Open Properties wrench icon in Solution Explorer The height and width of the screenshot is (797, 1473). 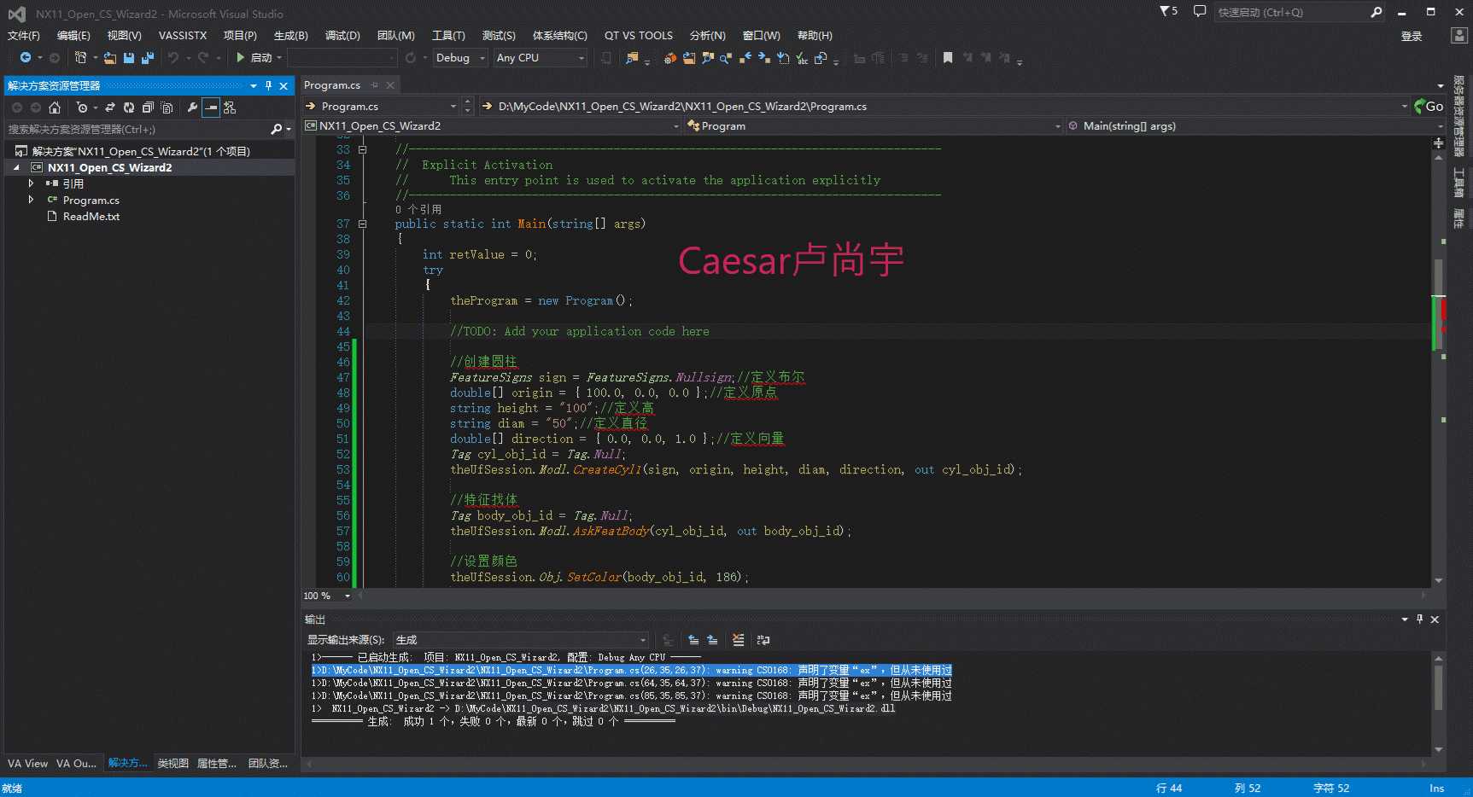[x=192, y=108]
